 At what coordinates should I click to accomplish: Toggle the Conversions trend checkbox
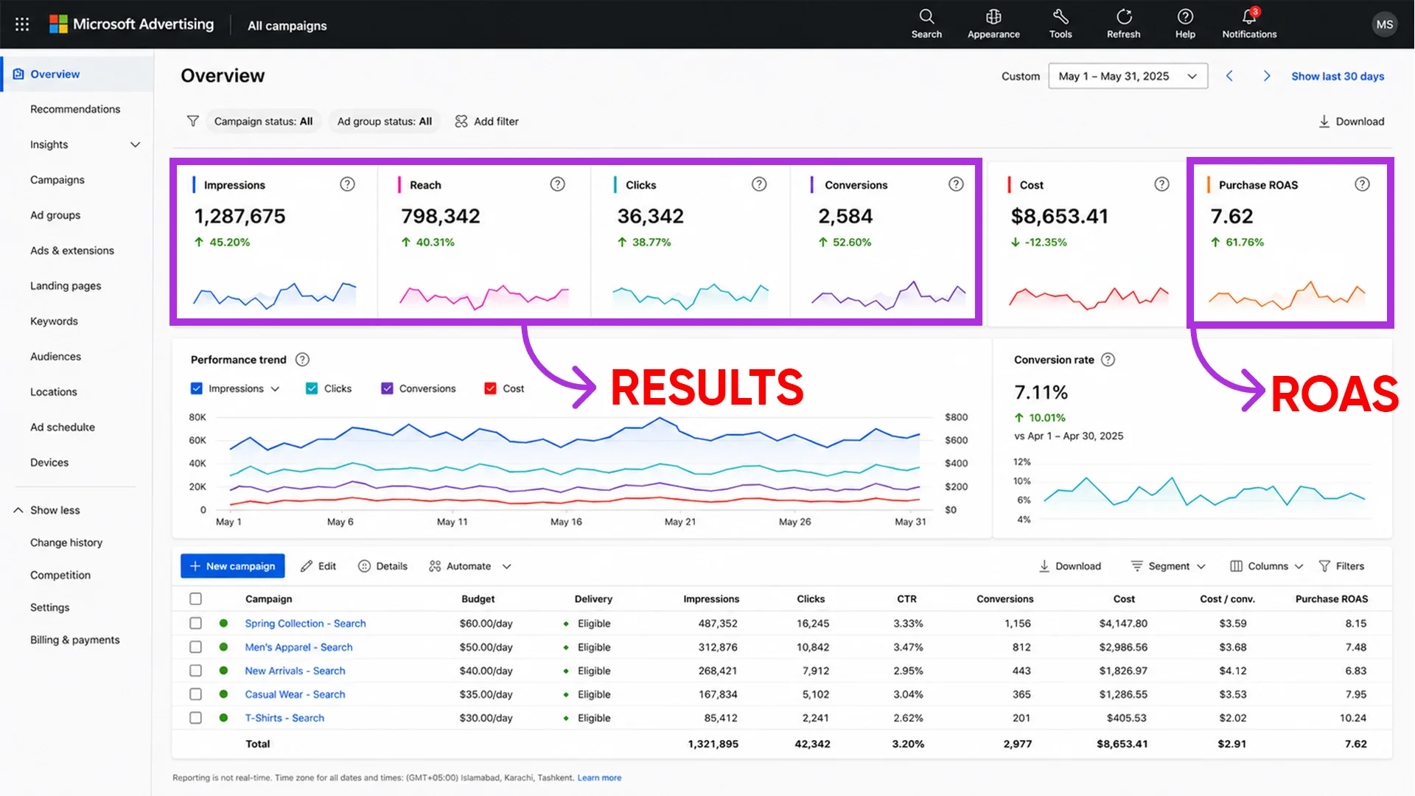coord(387,388)
